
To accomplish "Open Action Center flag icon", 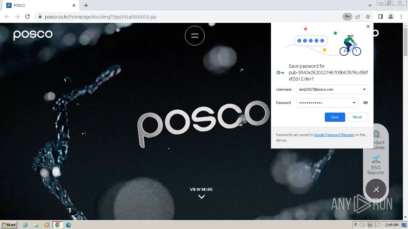I will (378, 225).
